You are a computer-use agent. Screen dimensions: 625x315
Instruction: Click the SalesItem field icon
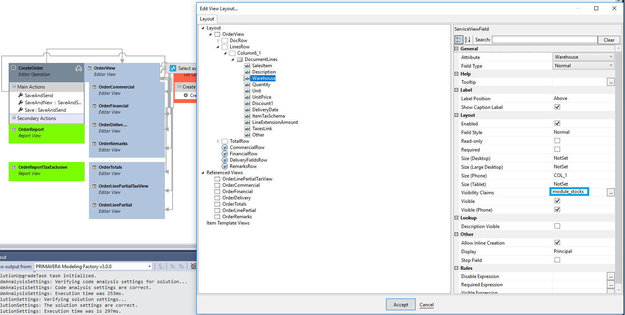(x=247, y=66)
